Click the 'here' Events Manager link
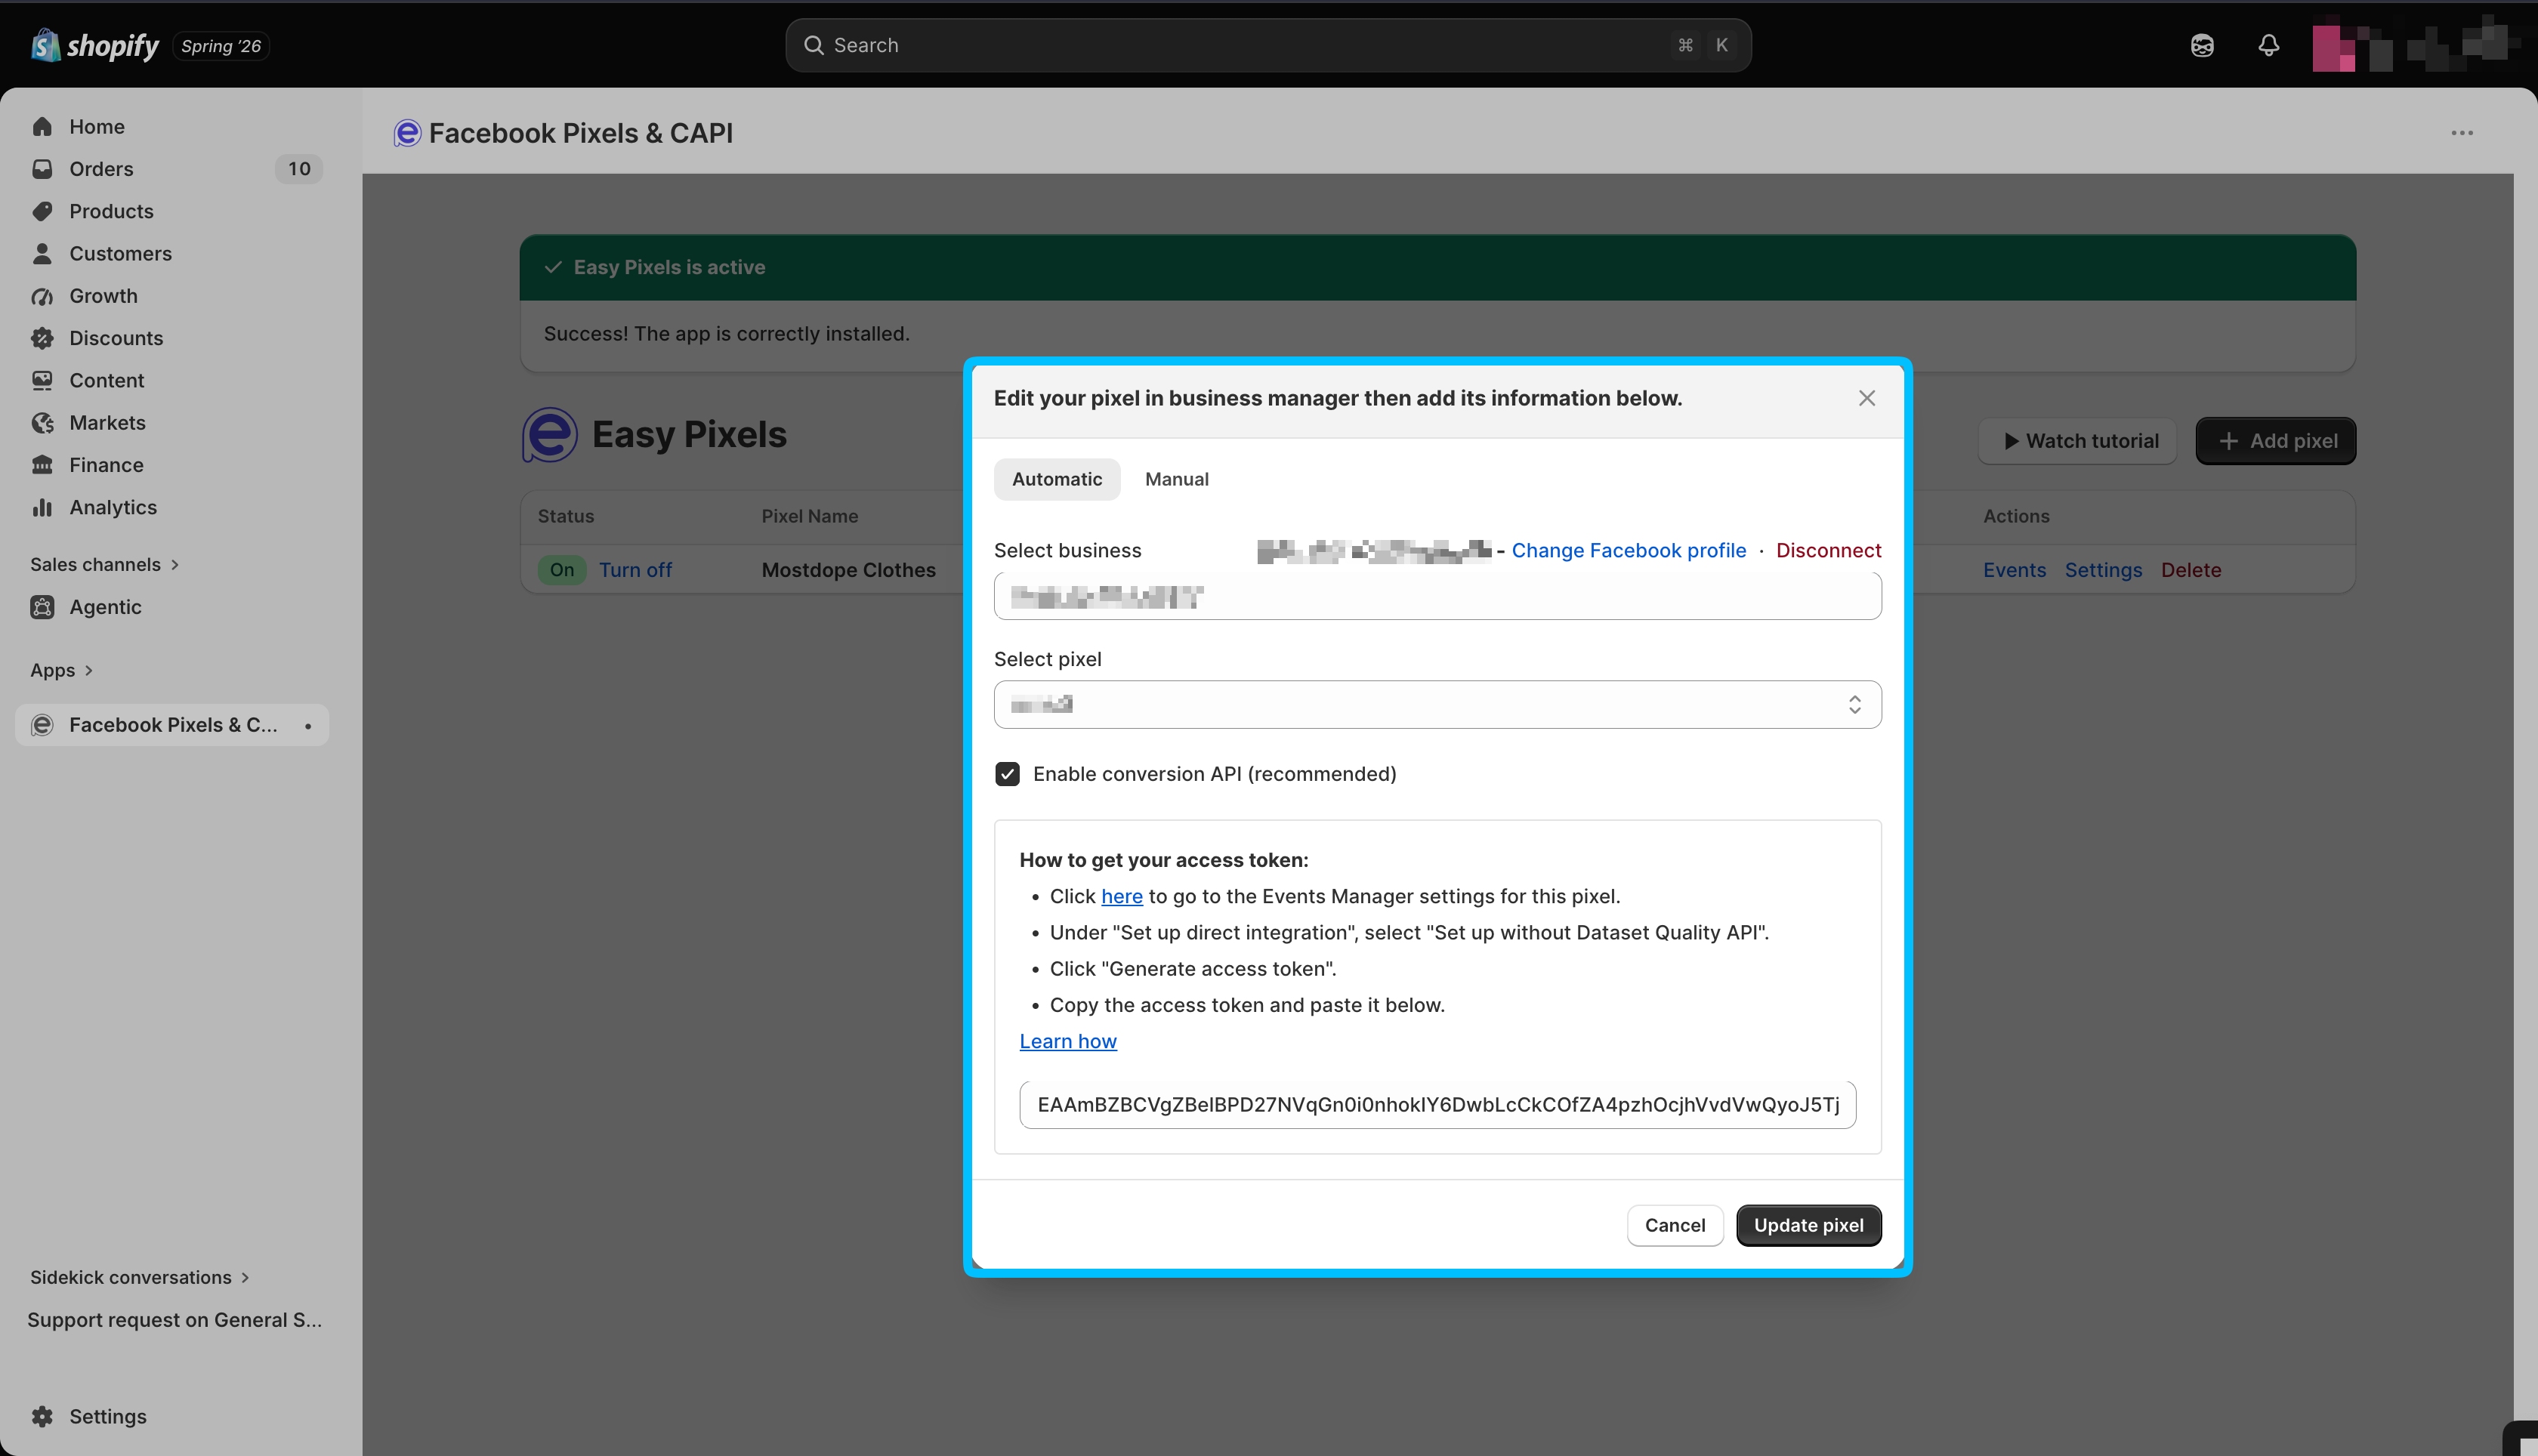Image resolution: width=2538 pixels, height=1456 pixels. pos(1121,897)
